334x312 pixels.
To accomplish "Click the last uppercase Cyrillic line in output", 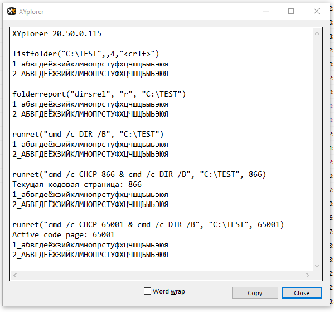I will (90, 255).
